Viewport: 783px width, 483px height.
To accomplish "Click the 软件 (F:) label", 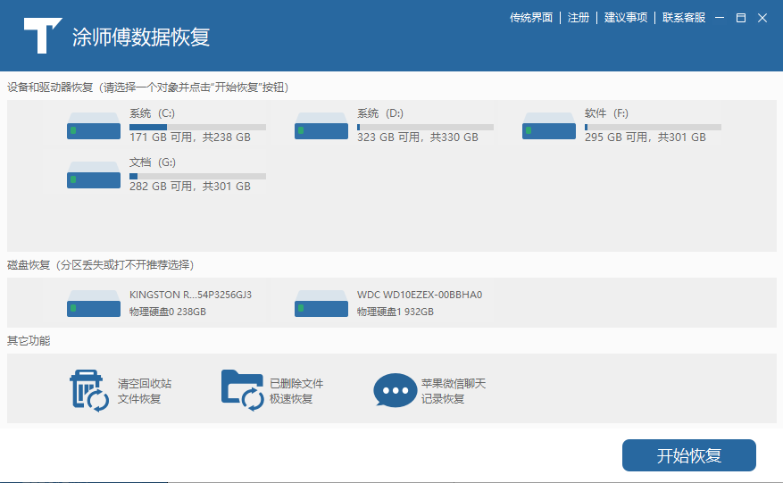I will pos(607,113).
